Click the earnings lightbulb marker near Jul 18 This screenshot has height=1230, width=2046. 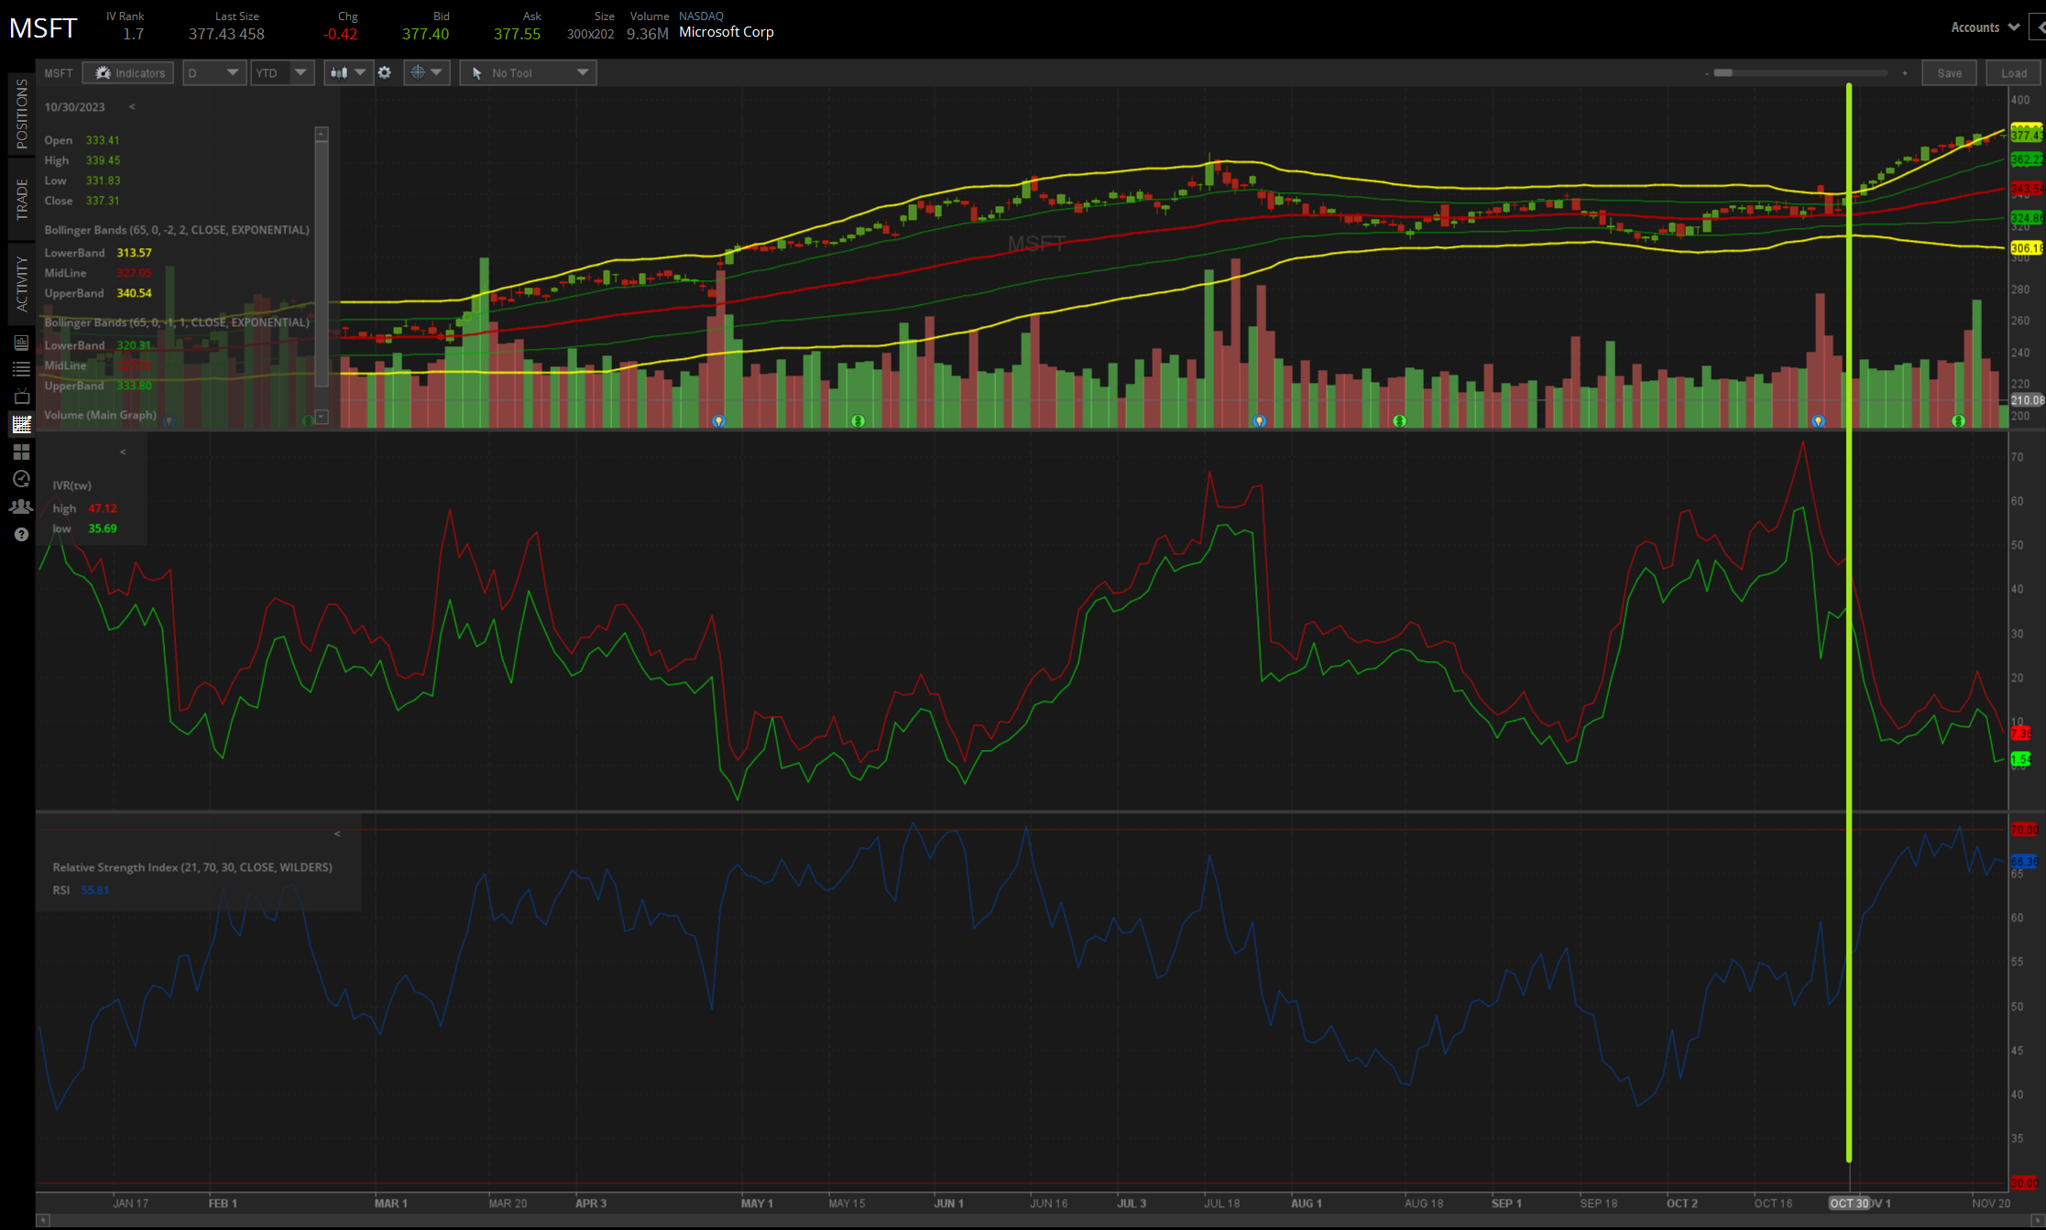pyautogui.click(x=1260, y=421)
